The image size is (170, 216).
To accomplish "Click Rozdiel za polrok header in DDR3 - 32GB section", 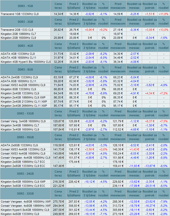I will click(x=150, y=194).
